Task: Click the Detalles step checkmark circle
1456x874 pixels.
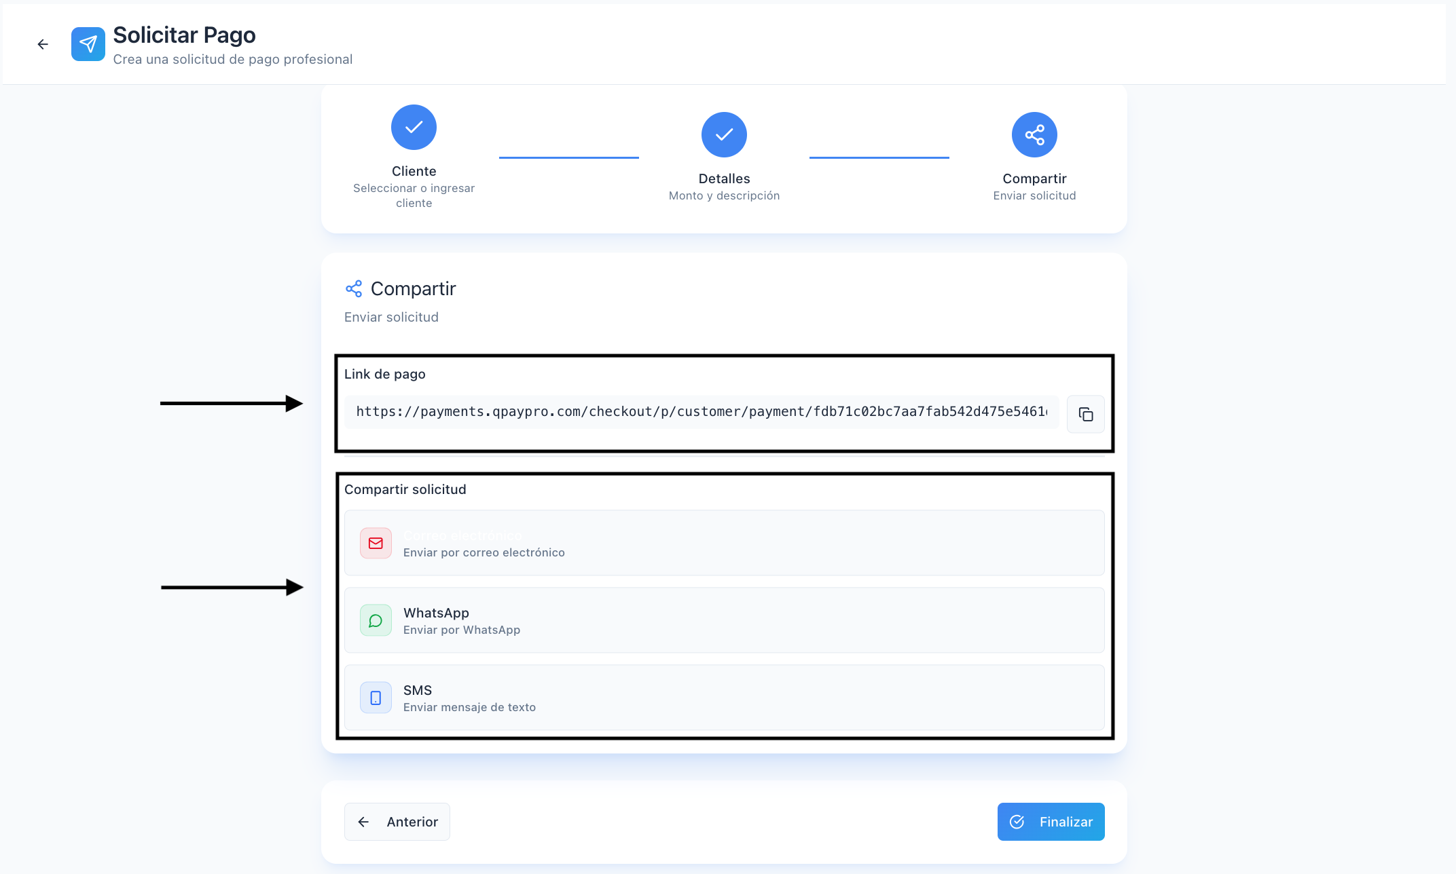Action: (724, 134)
